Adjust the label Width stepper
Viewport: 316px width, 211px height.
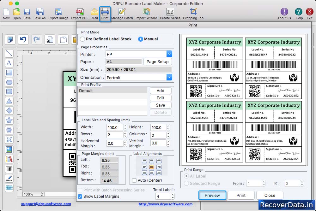(x=125, y=127)
